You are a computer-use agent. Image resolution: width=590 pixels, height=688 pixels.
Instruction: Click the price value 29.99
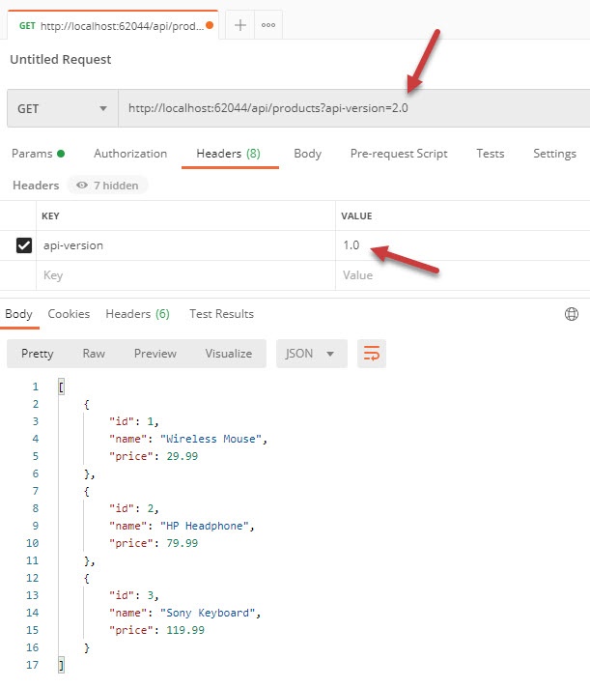(x=182, y=456)
